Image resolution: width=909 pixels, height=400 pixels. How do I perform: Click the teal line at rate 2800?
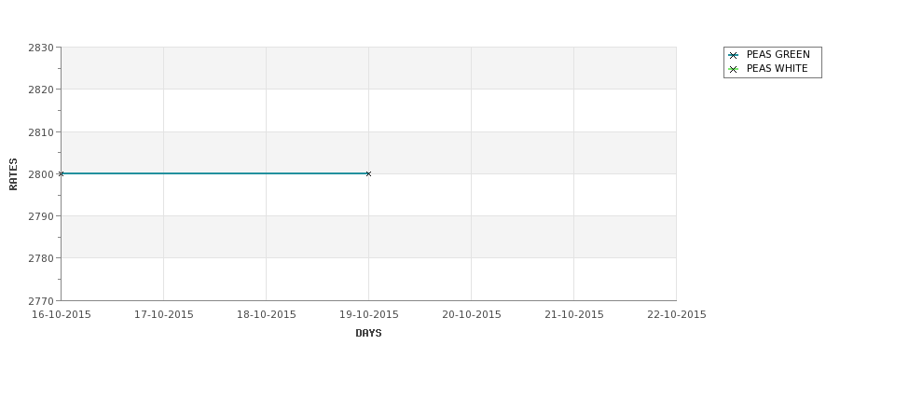coord(214,173)
